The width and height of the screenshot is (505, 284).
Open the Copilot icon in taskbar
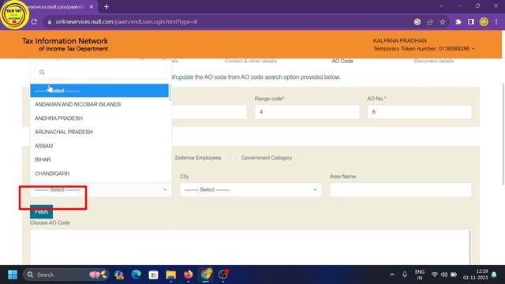tap(119, 275)
